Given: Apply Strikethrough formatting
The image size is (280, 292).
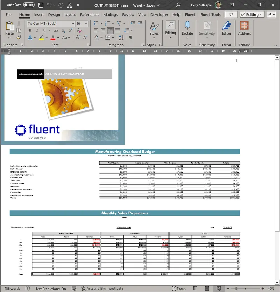Looking at the screenshot, I should tap(56, 30).
